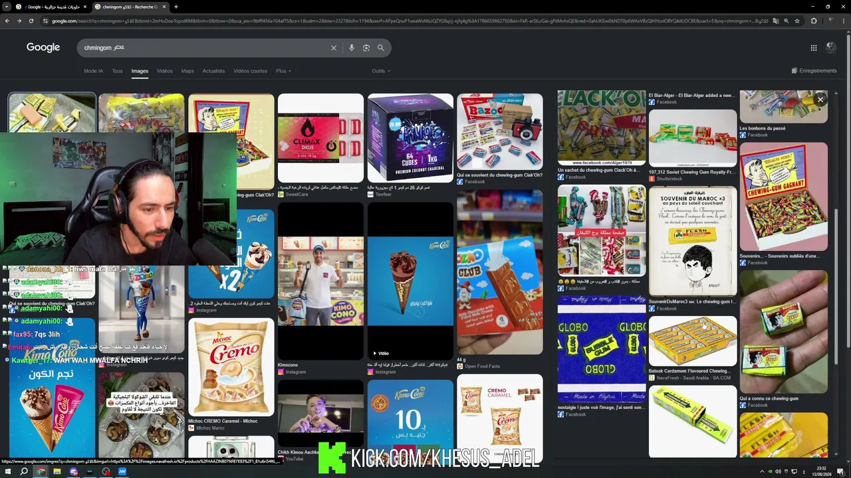This screenshot has height=478, width=851.
Task: Open the Bazooka gum camera image result
Action: [x=500, y=131]
